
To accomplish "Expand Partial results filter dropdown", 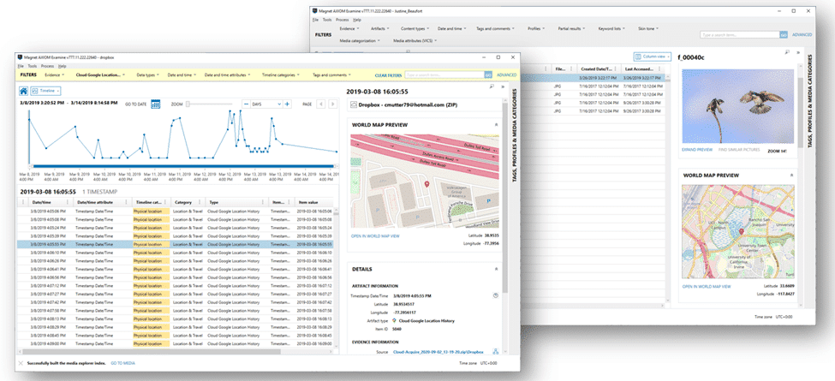I will pyautogui.click(x=571, y=28).
